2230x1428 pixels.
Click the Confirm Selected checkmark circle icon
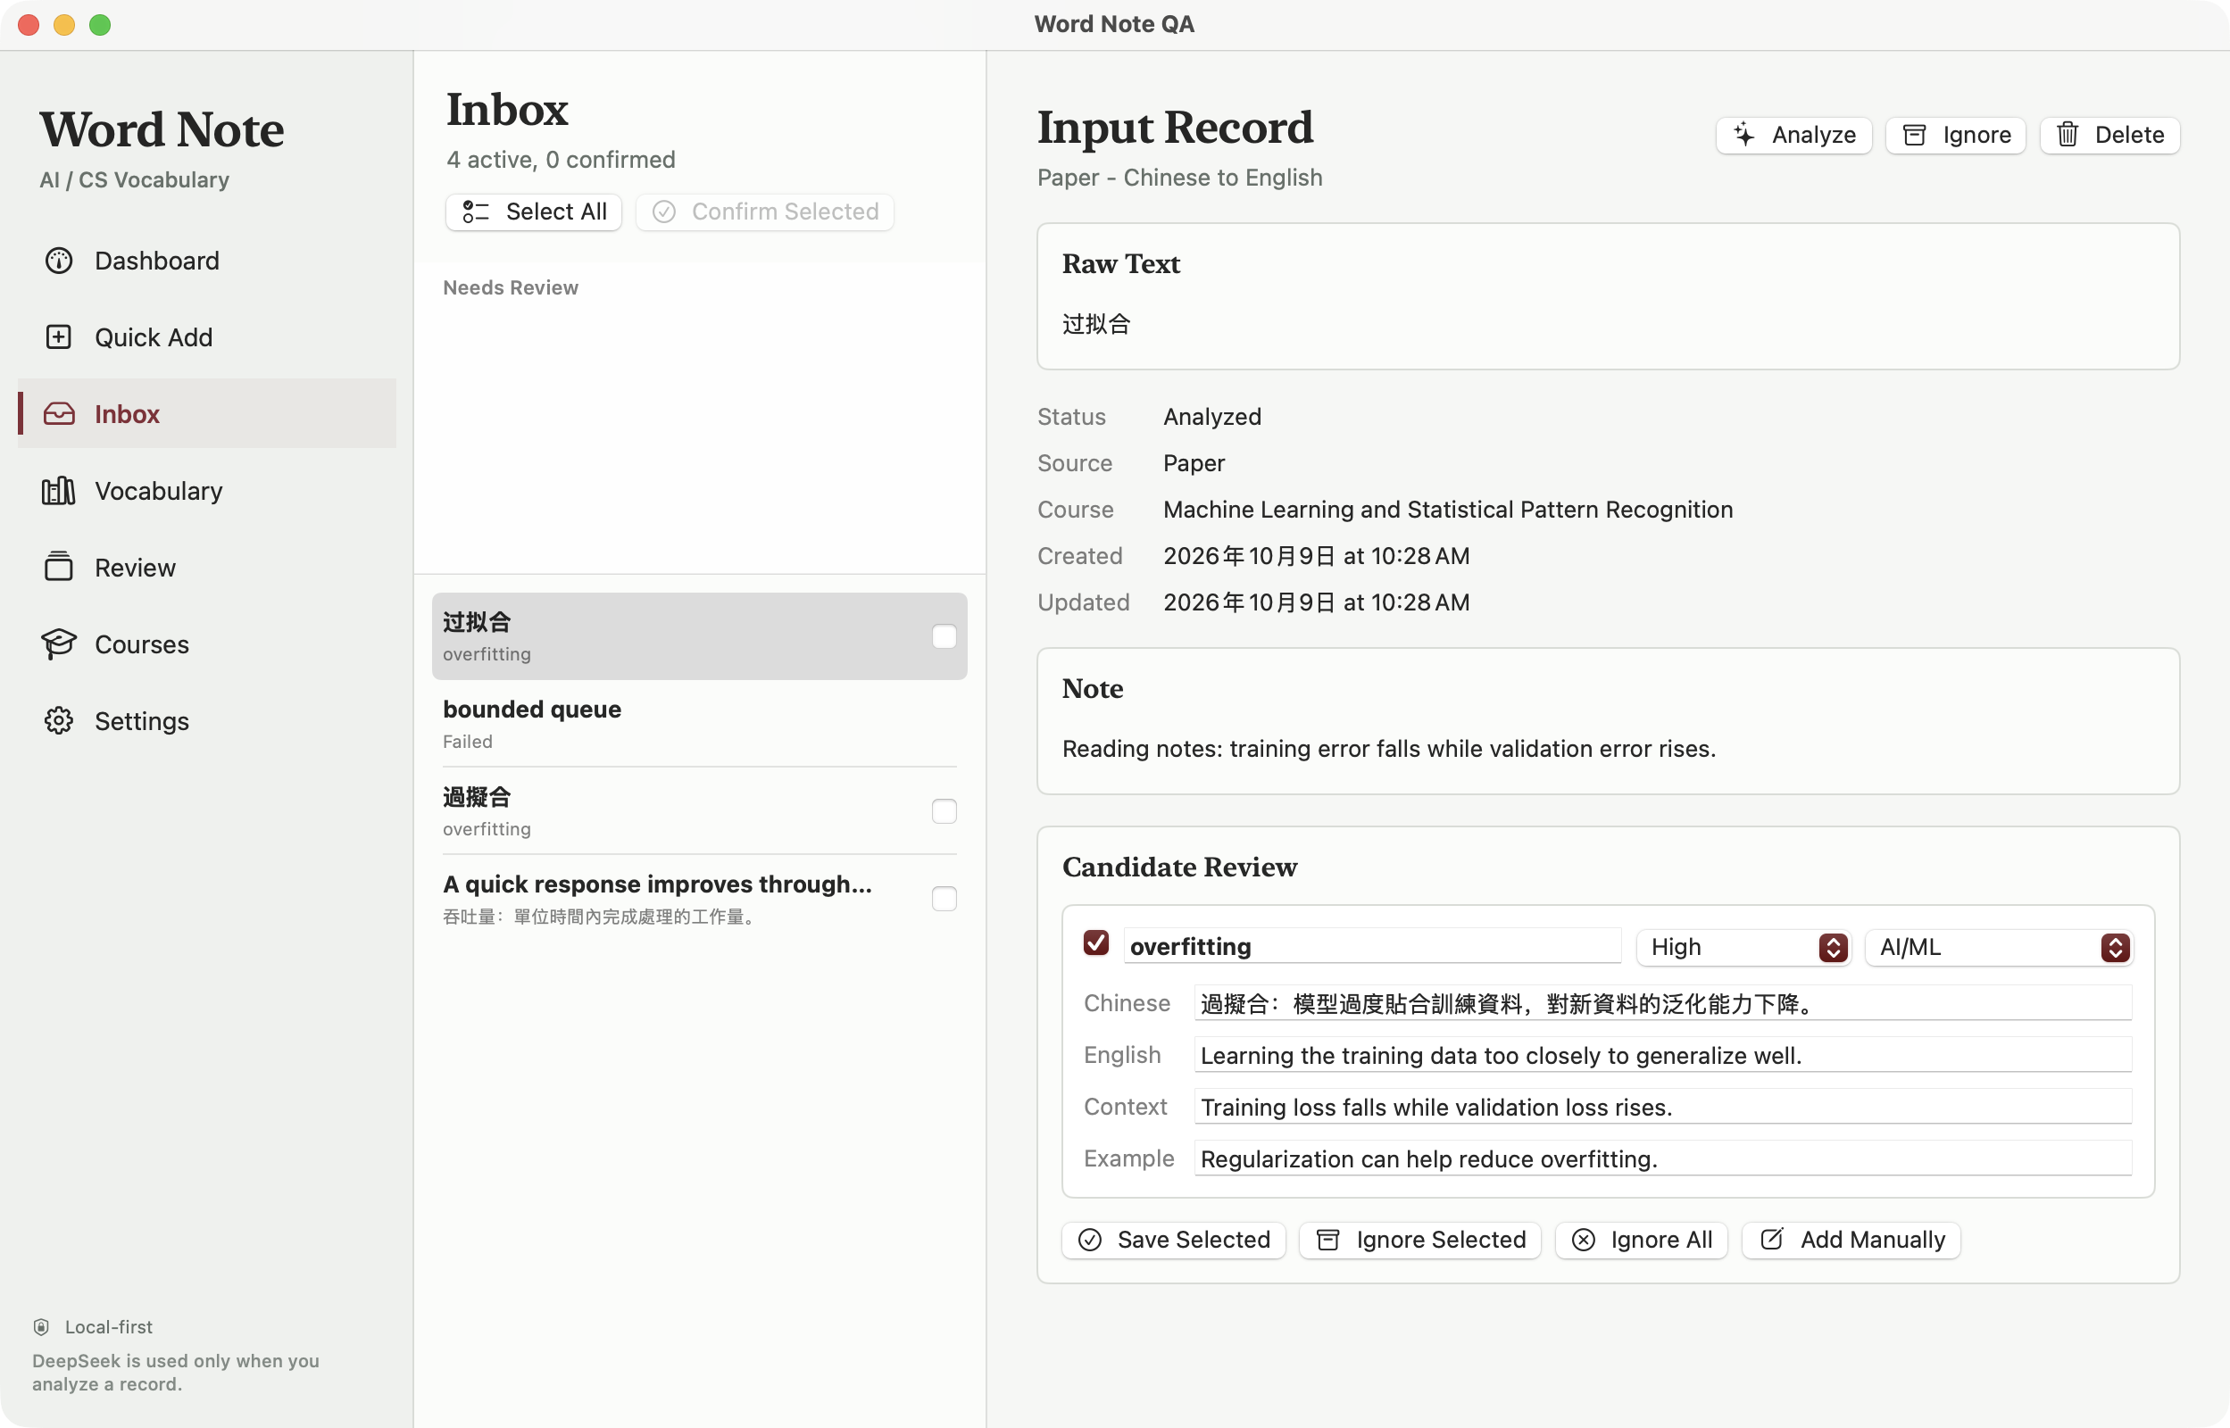point(664,212)
